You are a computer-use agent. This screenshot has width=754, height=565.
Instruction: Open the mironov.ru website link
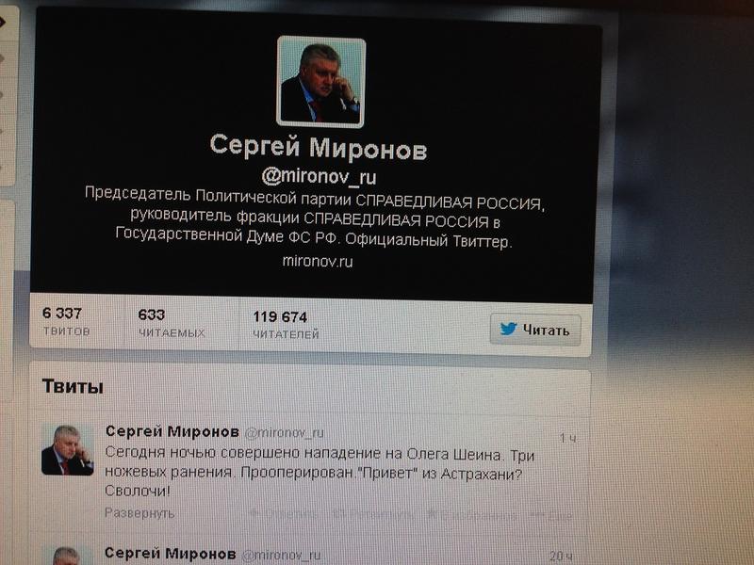tap(318, 262)
